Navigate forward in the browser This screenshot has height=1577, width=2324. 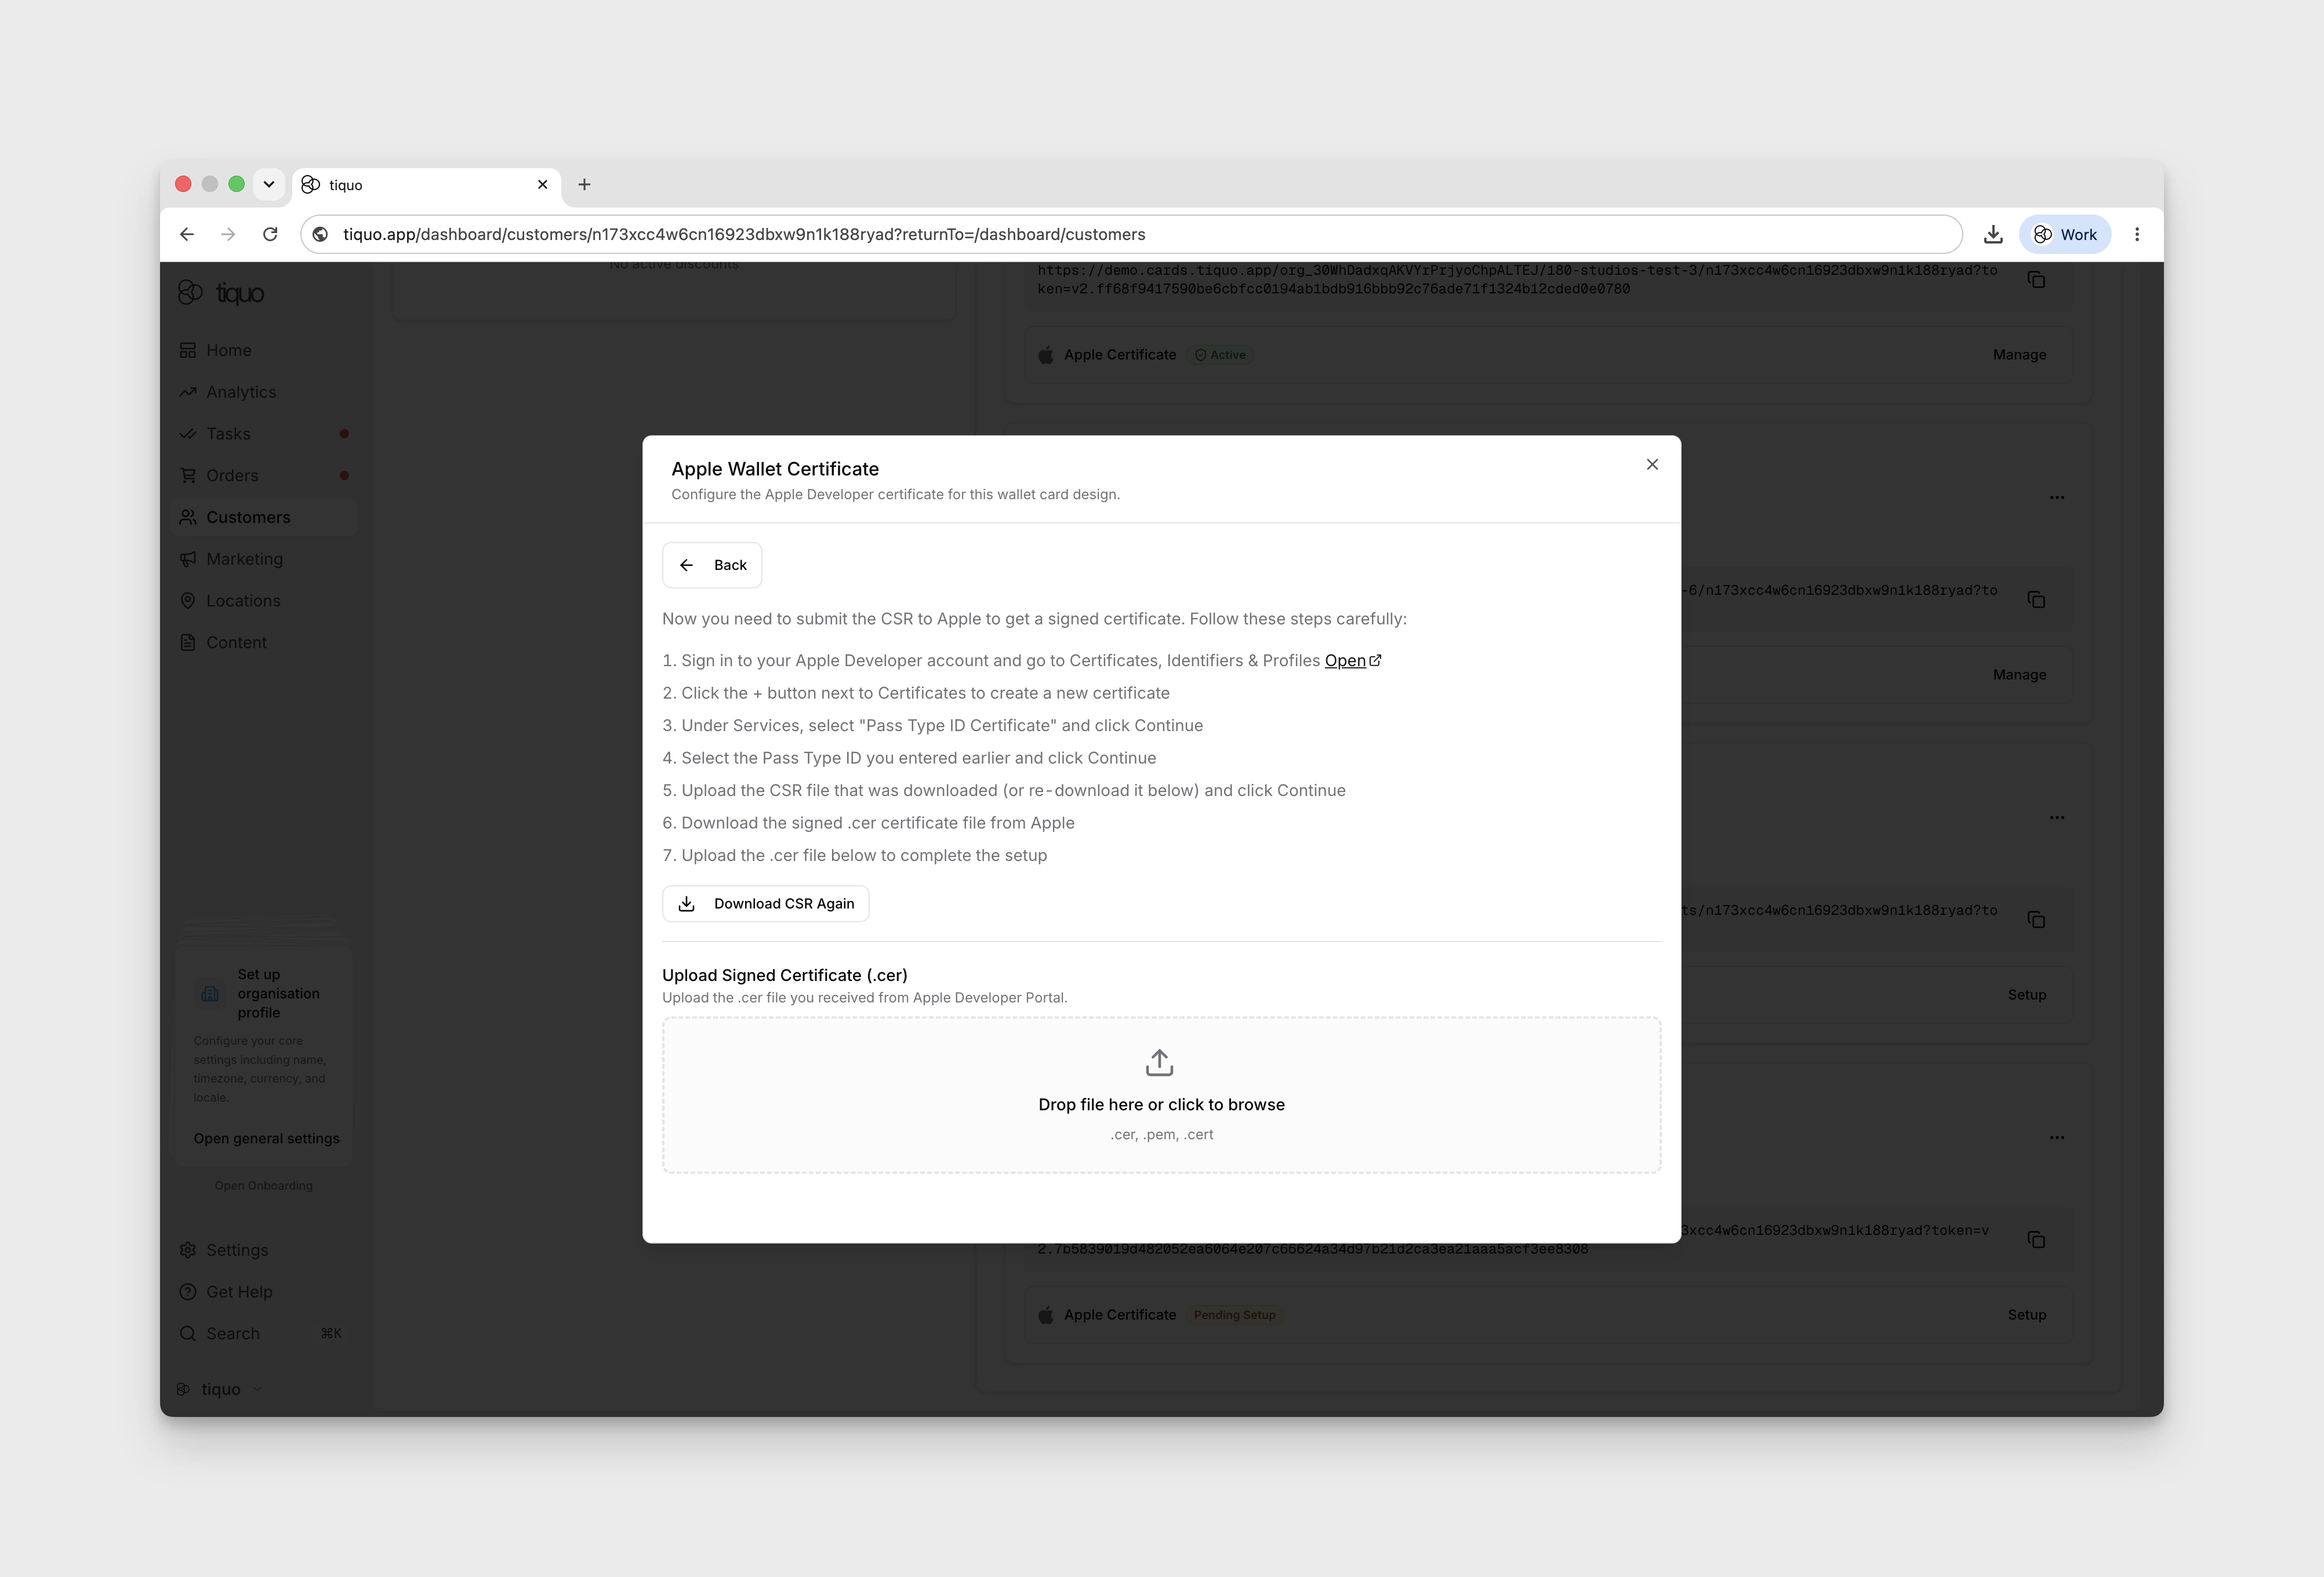click(x=228, y=234)
